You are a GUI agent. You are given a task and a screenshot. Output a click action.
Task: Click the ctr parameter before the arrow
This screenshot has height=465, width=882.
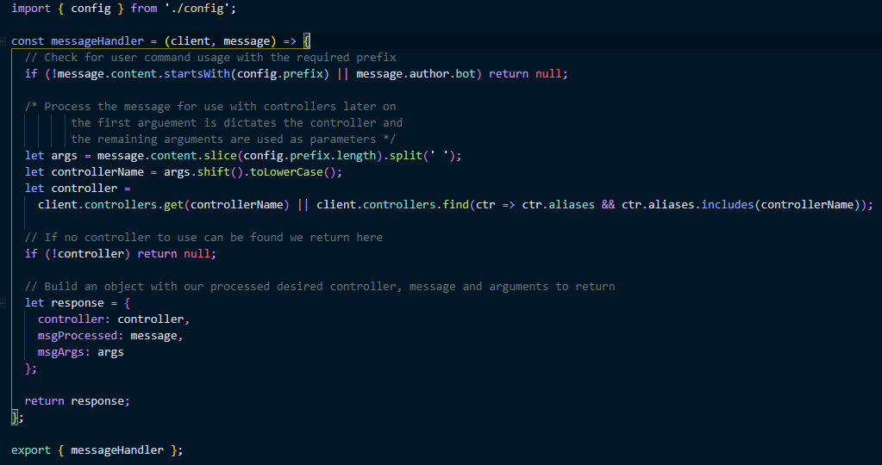click(x=485, y=204)
